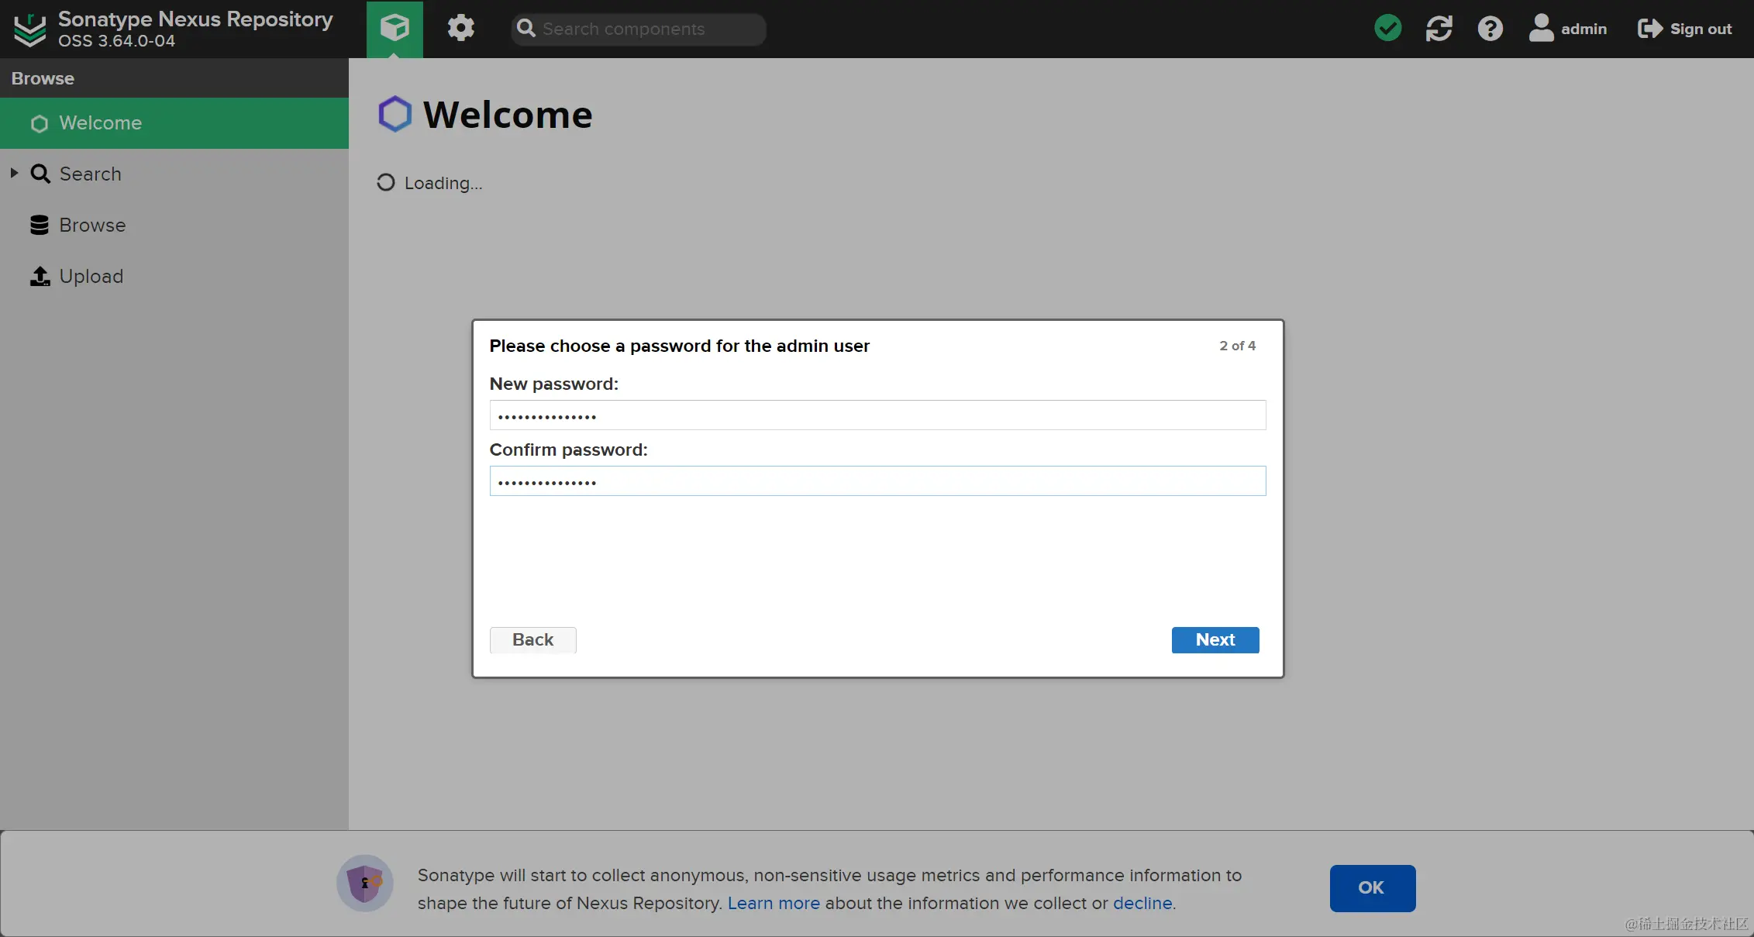Open Upload in the sidebar menu

(91, 277)
